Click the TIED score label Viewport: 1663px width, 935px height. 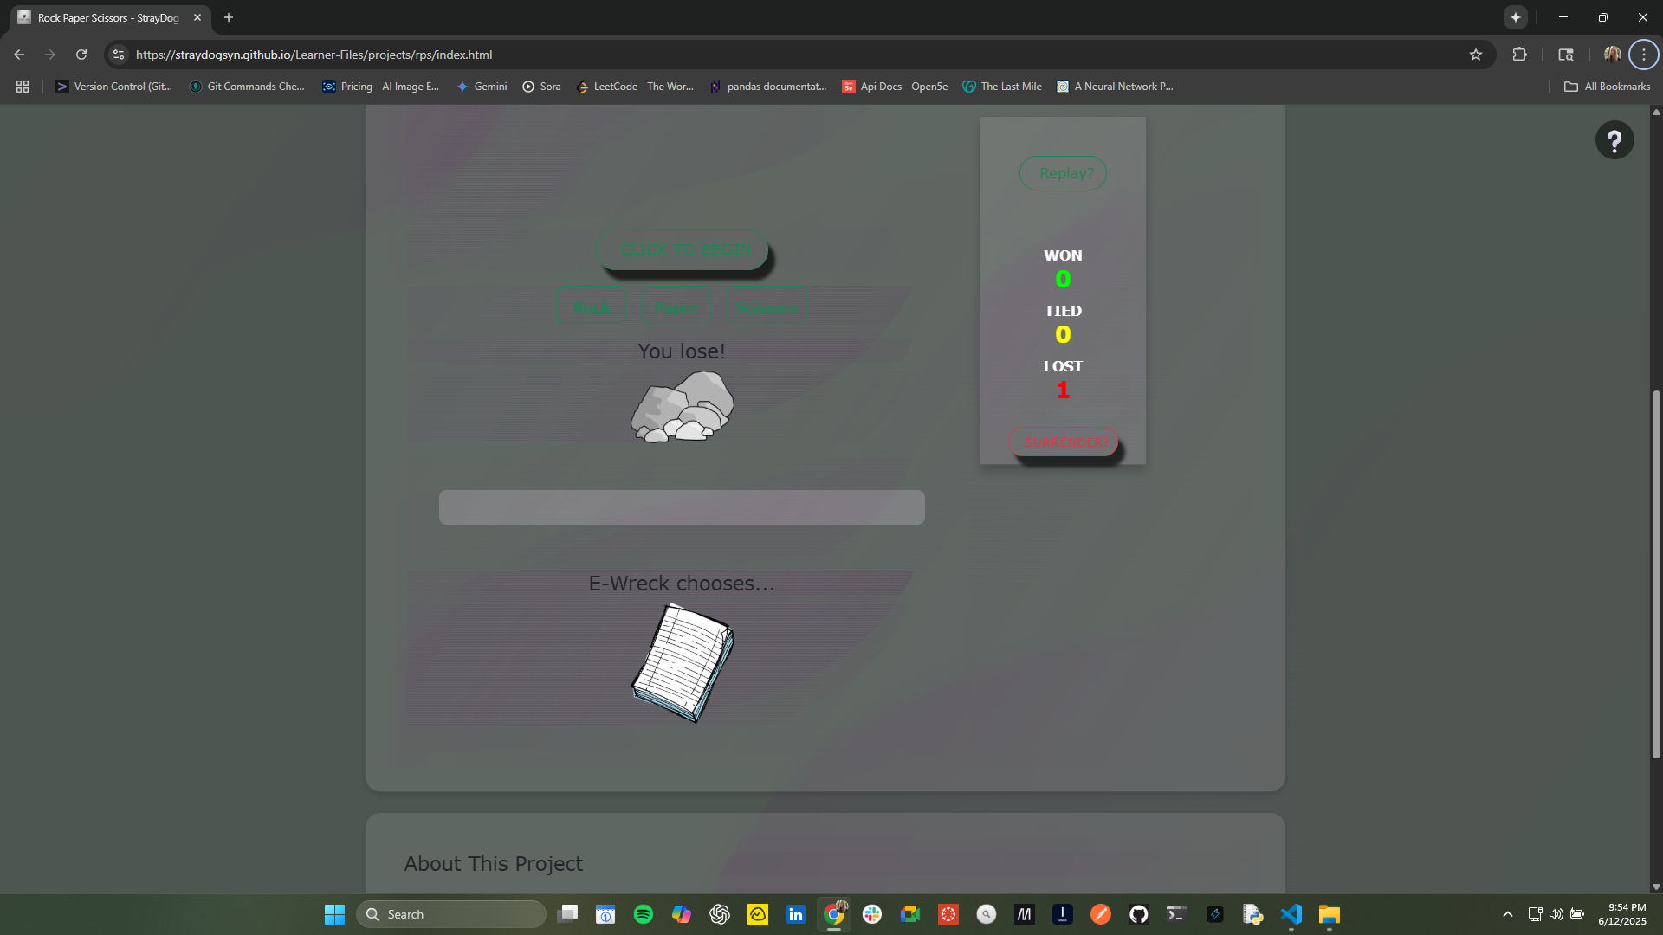pos(1063,311)
